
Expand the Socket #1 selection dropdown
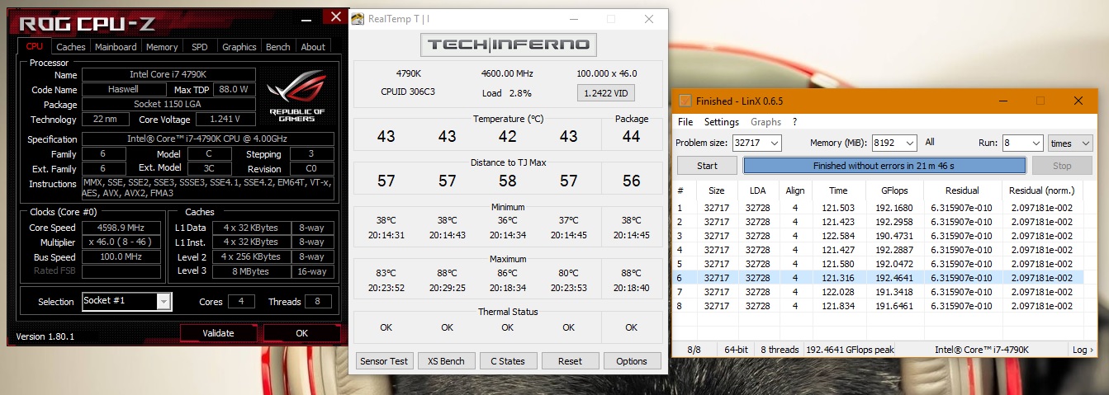click(x=164, y=301)
